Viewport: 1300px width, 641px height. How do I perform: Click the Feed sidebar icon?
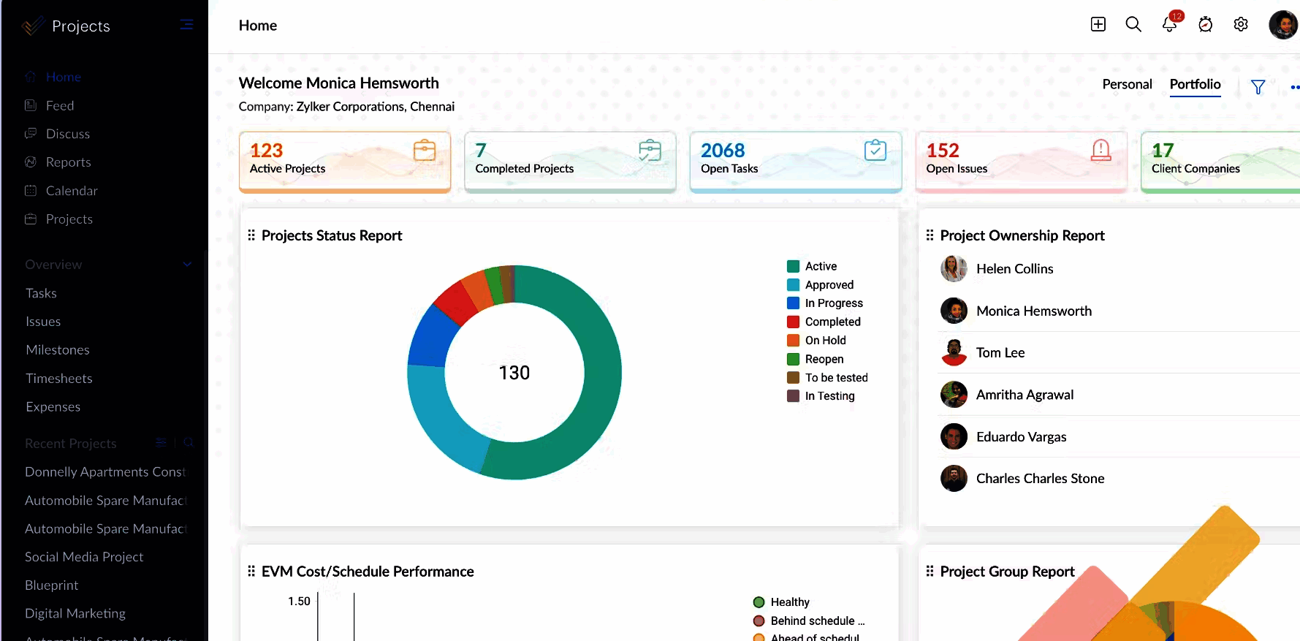(x=30, y=105)
